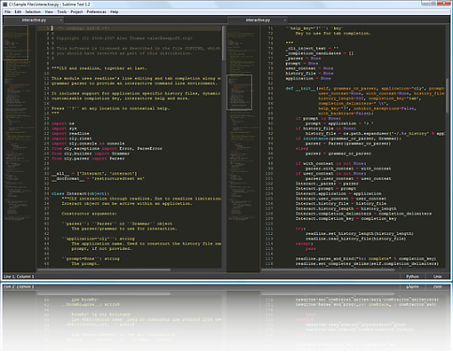Close the left interactive.py tab
Image resolution: width=453 pixels, height=352 pixels.
coord(61,20)
